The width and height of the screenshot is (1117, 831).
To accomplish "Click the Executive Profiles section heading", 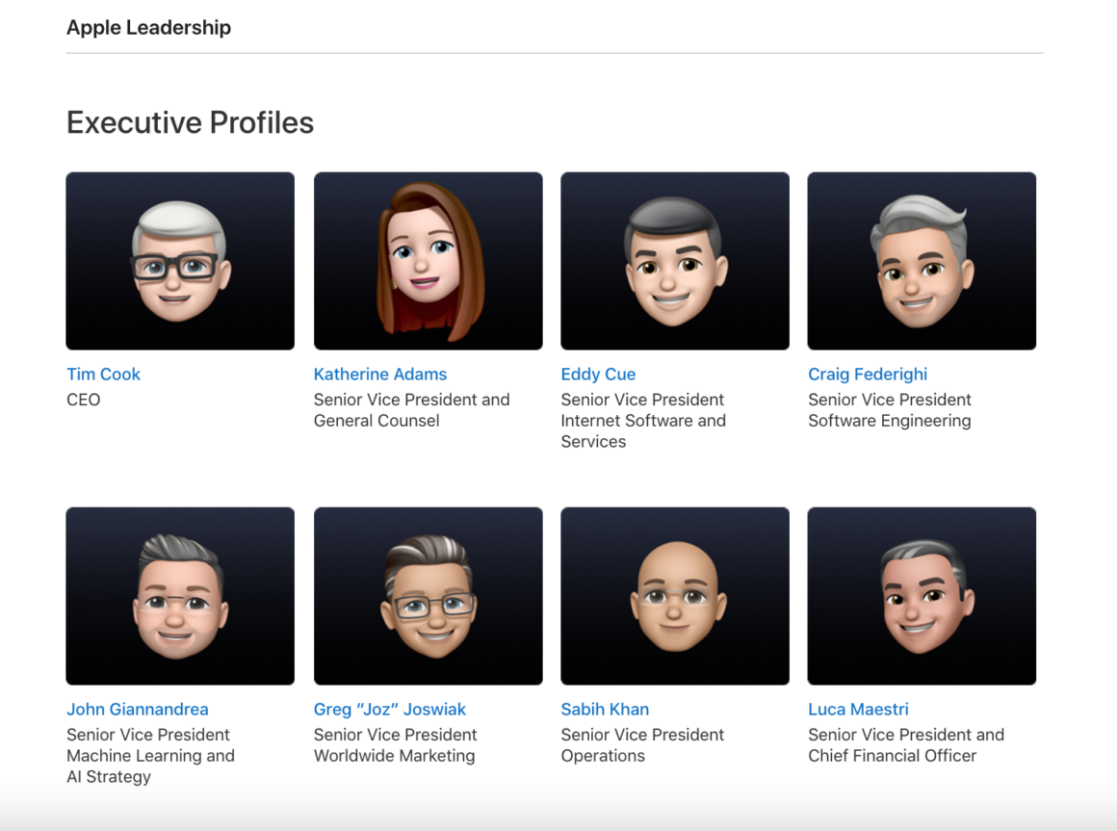I will [x=190, y=123].
